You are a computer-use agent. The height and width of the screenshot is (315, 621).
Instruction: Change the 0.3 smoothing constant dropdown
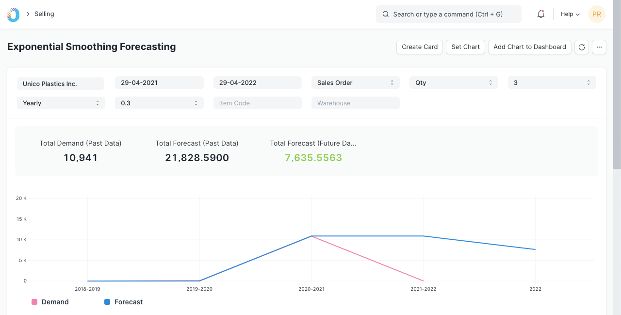click(x=159, y=103)
